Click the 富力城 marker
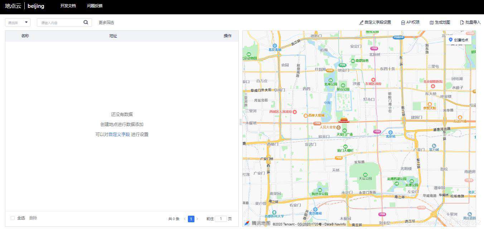Viewport: 484px width, 229px height. (434, 146)
